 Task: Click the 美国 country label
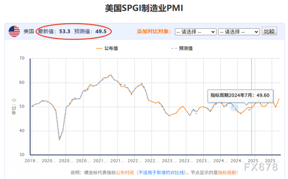(29, 31)
